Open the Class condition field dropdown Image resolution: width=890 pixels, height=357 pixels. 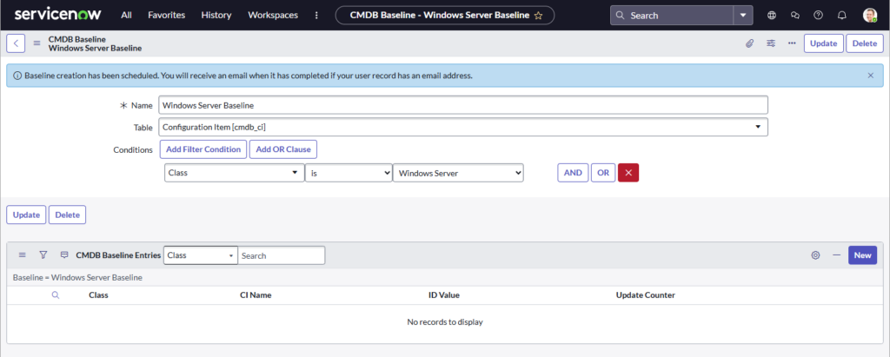click(234, 173)
